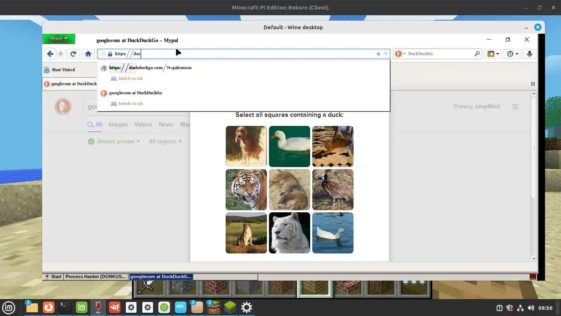Open the Downloads arrow icon

(530, 54)
